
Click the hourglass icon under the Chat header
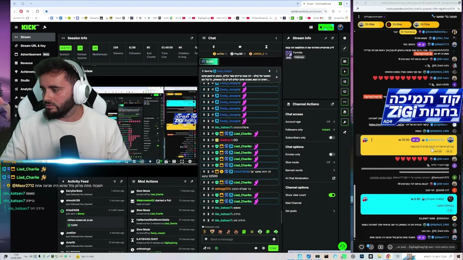266,47
